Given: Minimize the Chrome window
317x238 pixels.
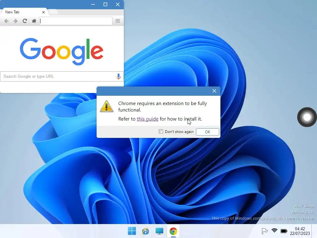Looking at the screenshot, I should (93, 4).
